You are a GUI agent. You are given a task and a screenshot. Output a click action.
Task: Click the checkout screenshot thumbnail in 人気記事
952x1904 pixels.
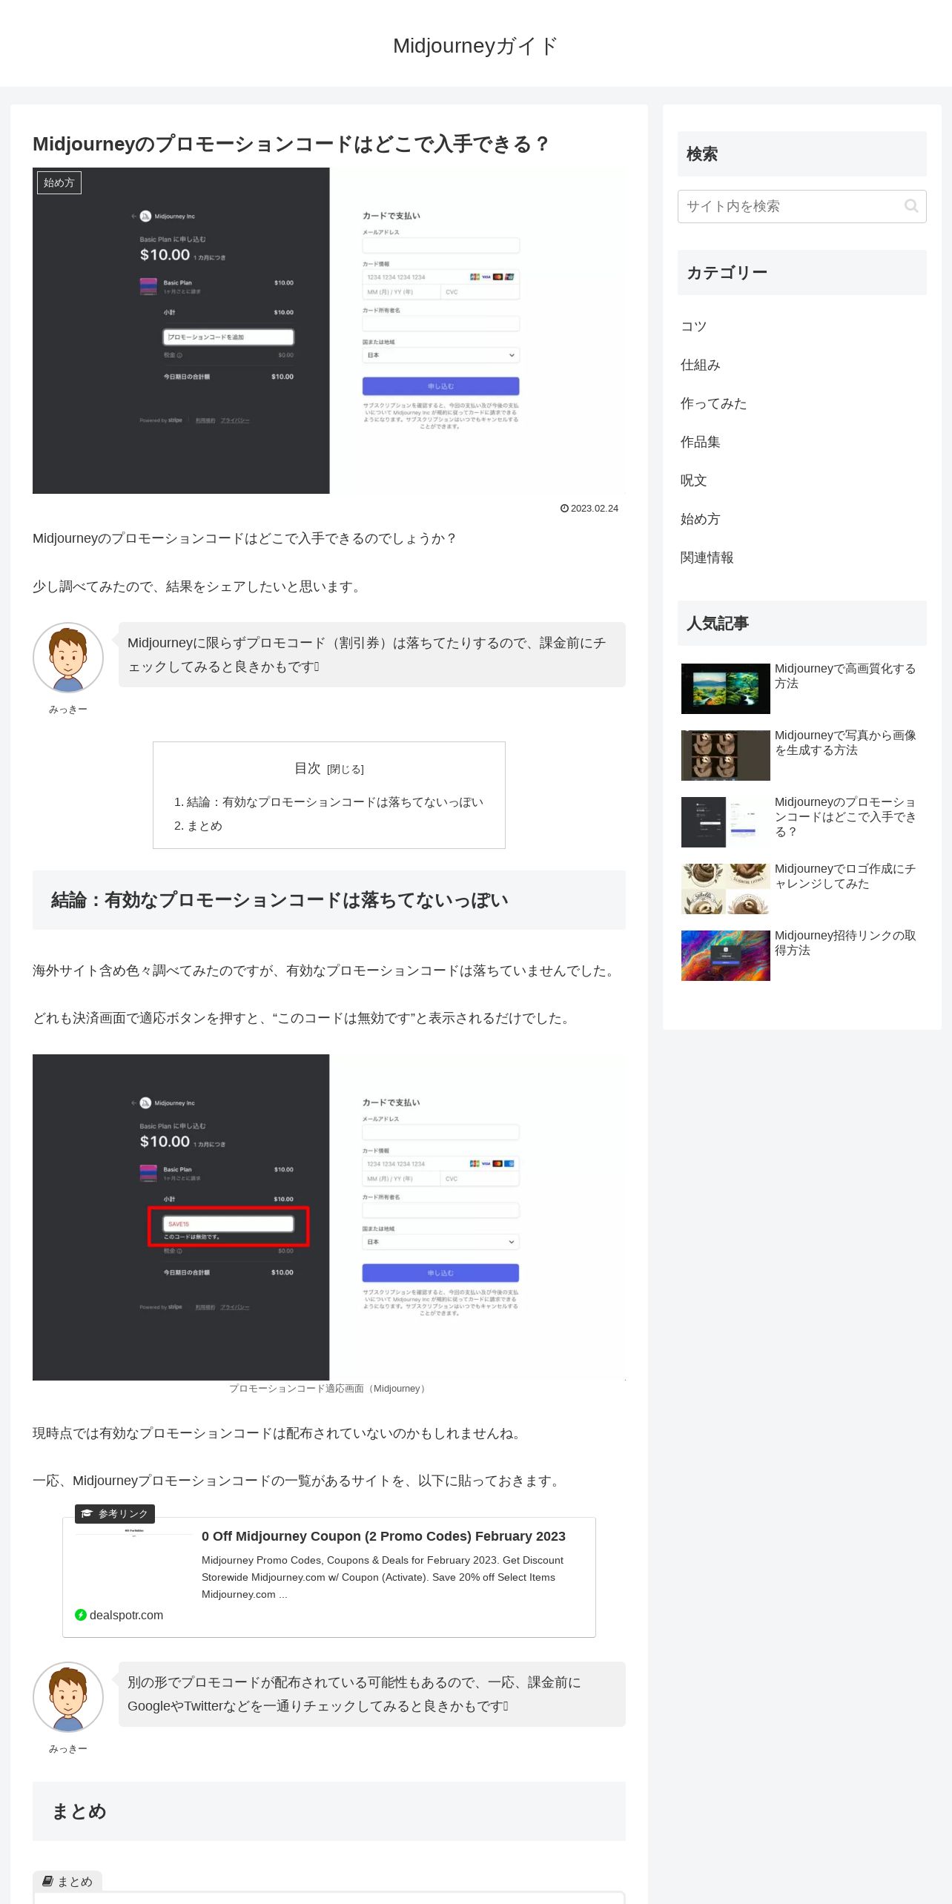click(x=726, y=822)
